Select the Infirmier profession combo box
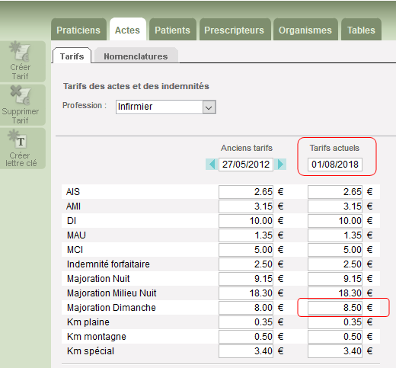Image resolution: width=396 pixels, height=368 pixels. 166,107
